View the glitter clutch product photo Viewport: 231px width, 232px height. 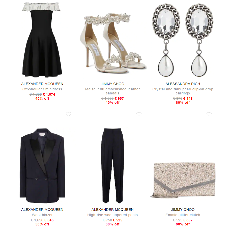[183, 180]
